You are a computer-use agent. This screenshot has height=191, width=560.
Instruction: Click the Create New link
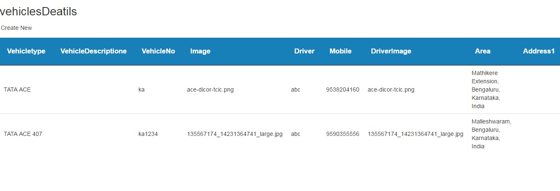point(17,28)
